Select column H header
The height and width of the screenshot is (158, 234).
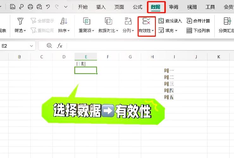152,57
